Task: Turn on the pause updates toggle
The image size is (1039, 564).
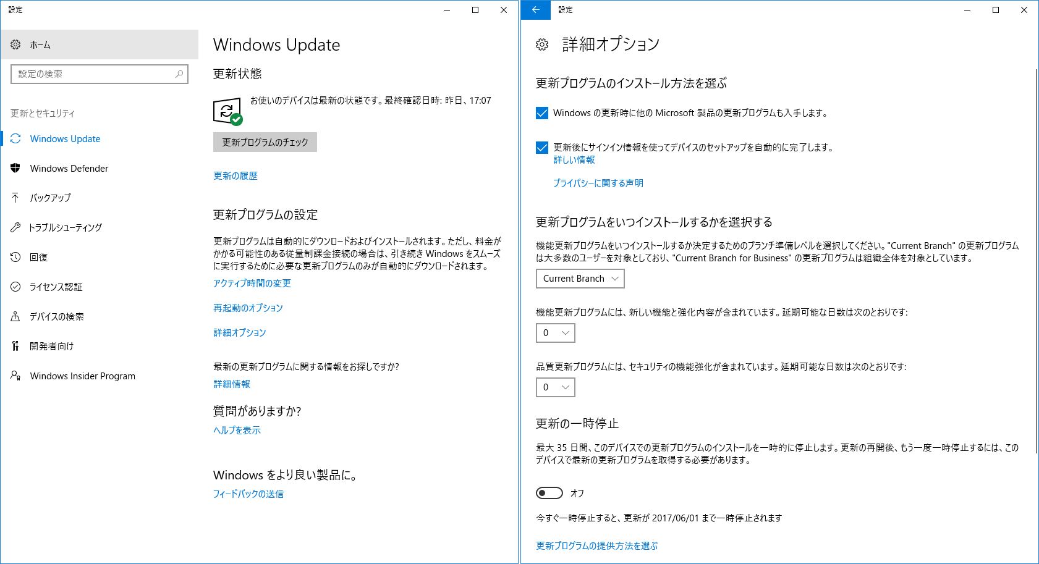Action: coord(549,493)
